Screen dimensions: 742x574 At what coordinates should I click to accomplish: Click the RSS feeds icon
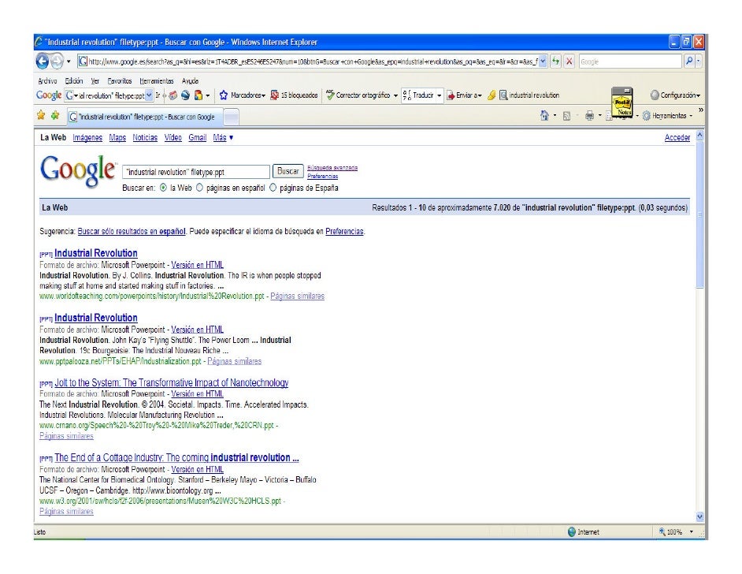click(x=566, y=116)
